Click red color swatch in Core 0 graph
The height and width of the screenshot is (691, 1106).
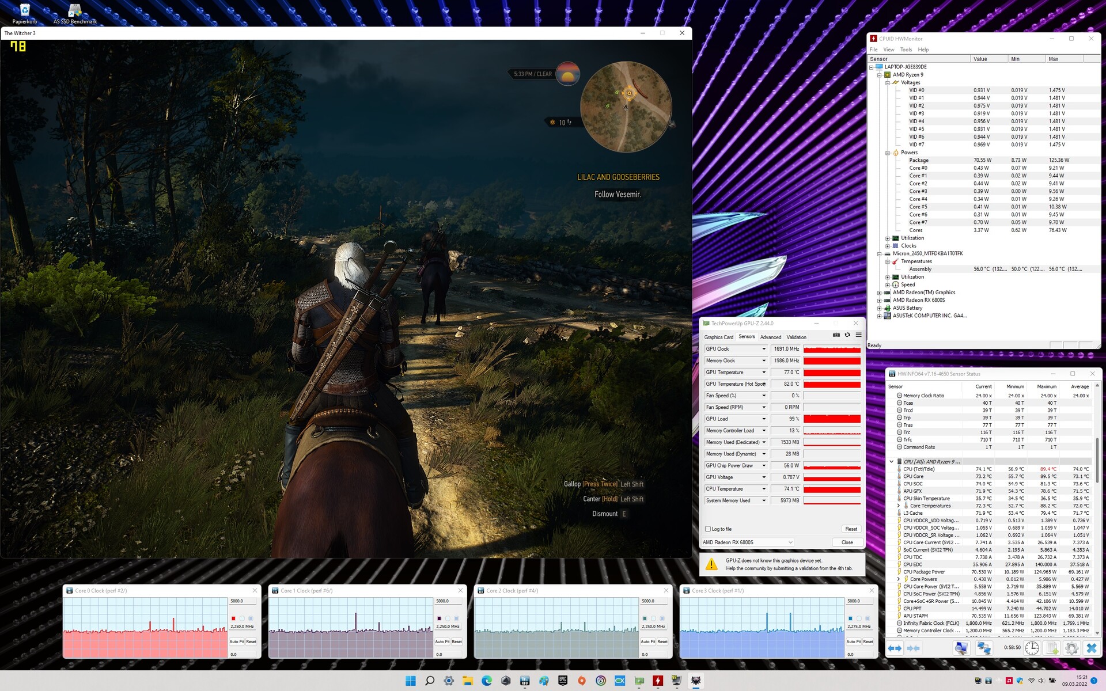coord(233,618)
